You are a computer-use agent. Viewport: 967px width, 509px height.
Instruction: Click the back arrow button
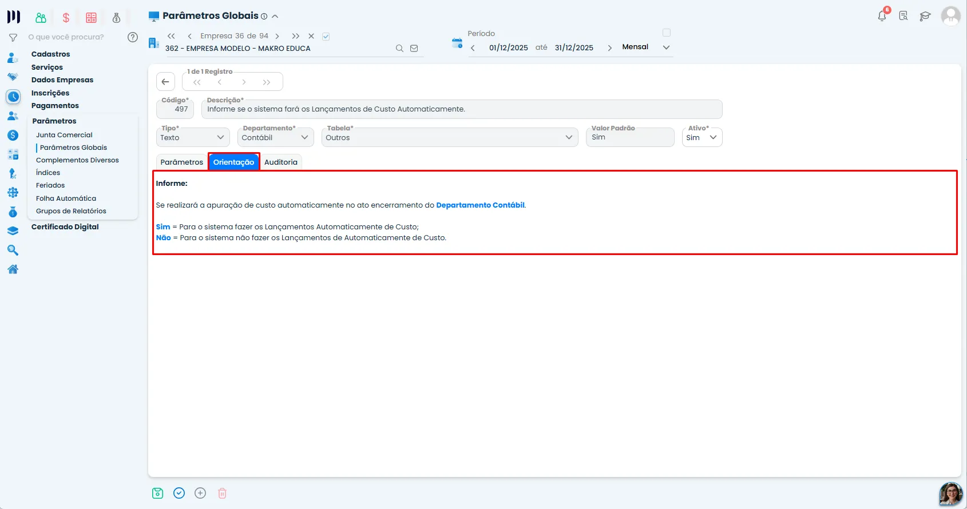pyautogui.click(x=165, y=82)
